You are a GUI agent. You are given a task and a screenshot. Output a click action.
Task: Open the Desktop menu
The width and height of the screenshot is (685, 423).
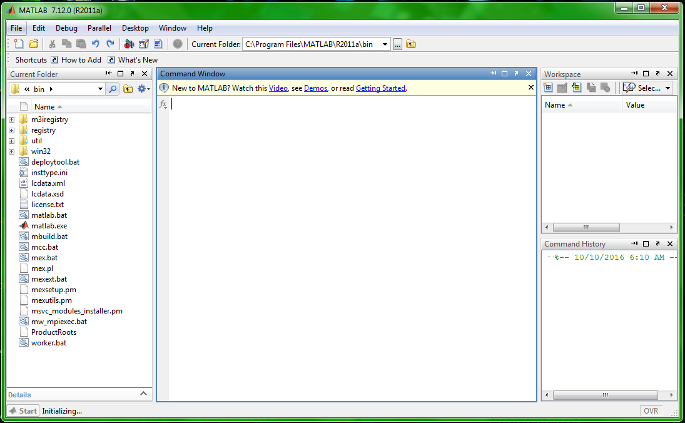pos(135,28)
